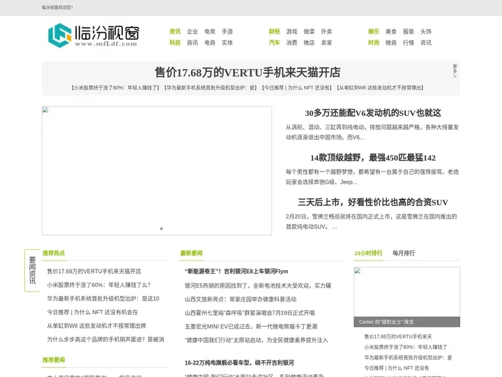502x377 pixels.
Task: Open the 卖家 nav link
Action: [x=326, y=43]
